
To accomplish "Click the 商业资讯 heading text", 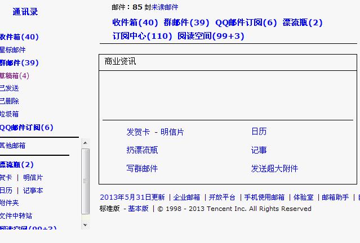I will point(120,61).
